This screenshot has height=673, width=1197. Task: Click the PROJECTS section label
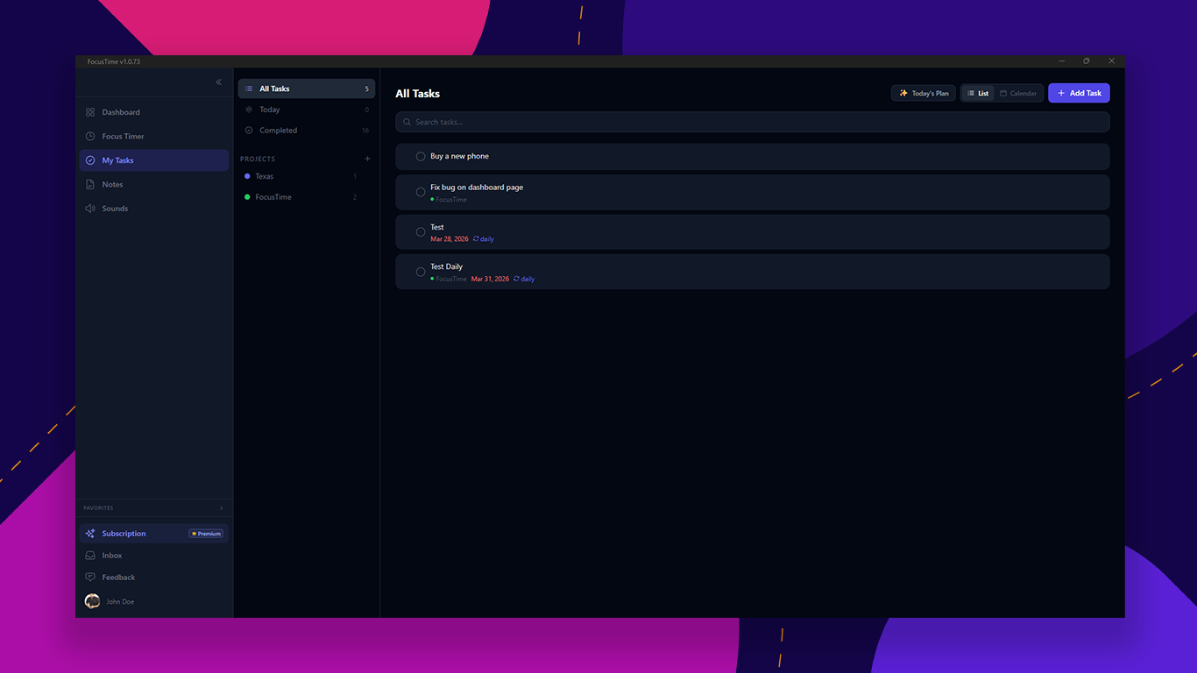click(258, 159)
